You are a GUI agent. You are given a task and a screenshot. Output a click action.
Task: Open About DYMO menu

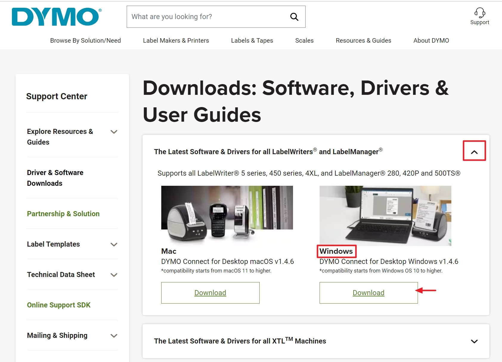[x=431, y=41]
